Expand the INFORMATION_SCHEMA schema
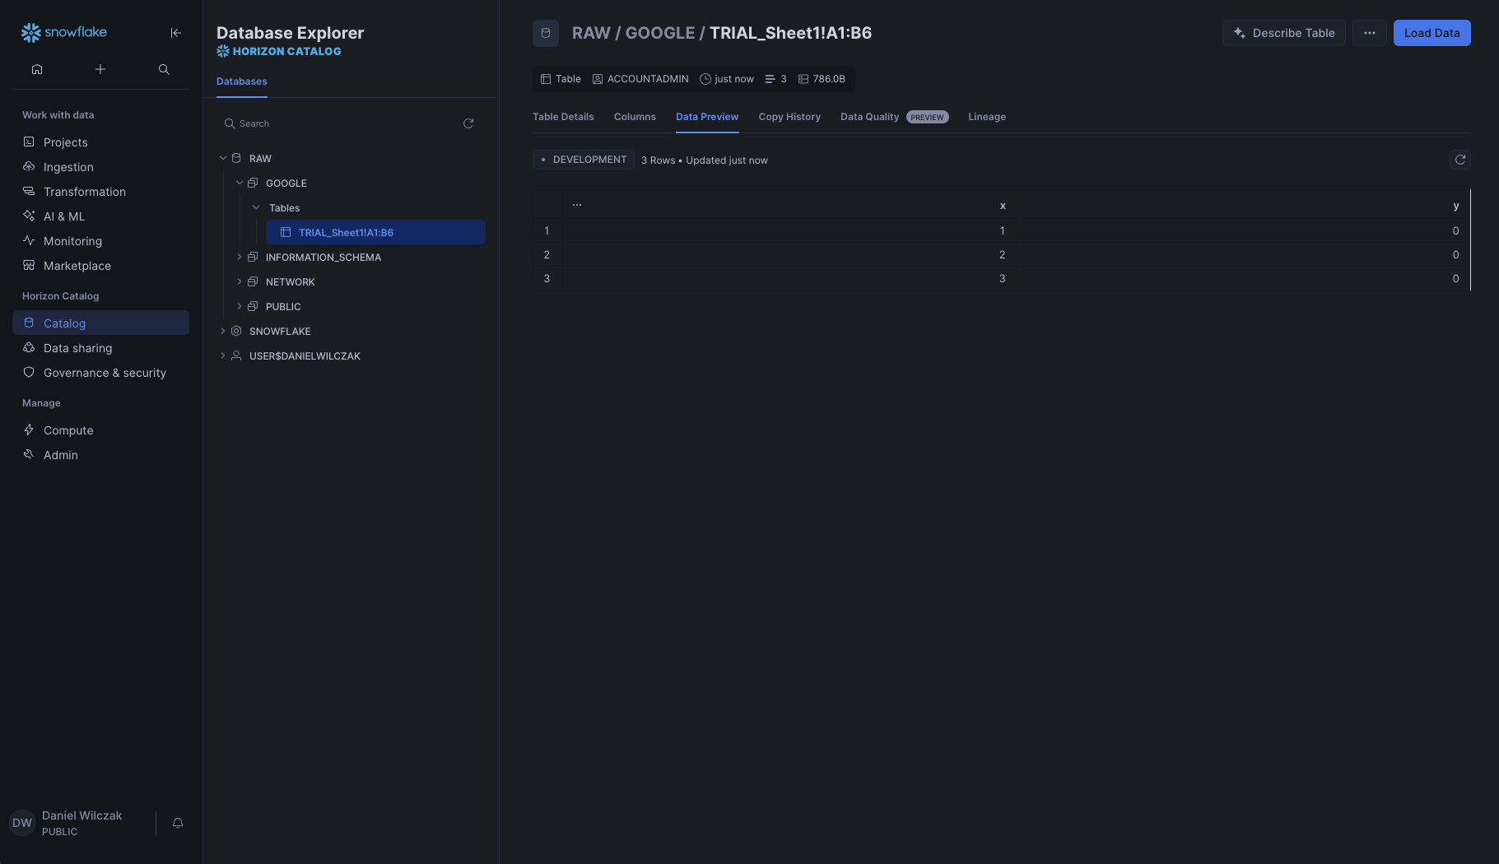The image size is (1499, 864). [x=240, y=258]
